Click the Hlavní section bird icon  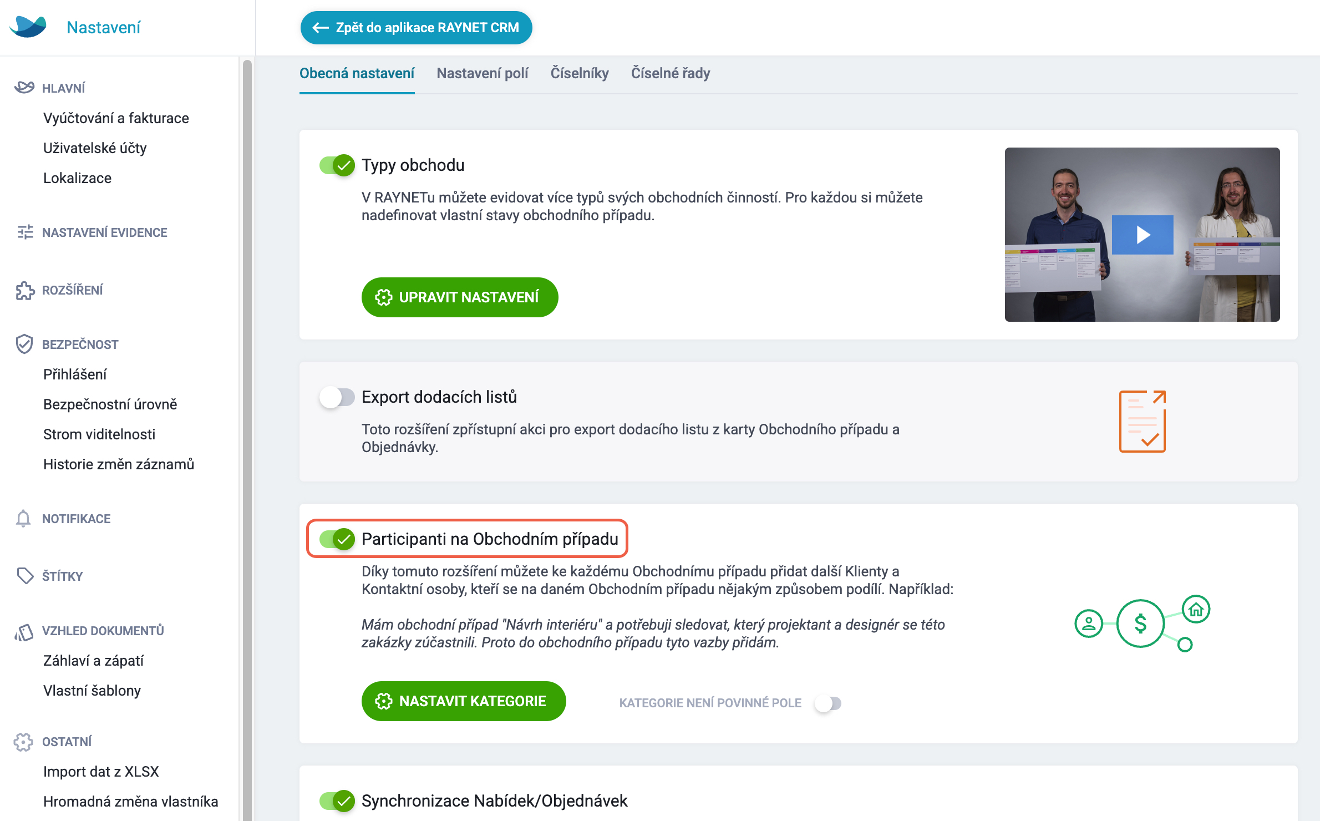pos(24,88)
